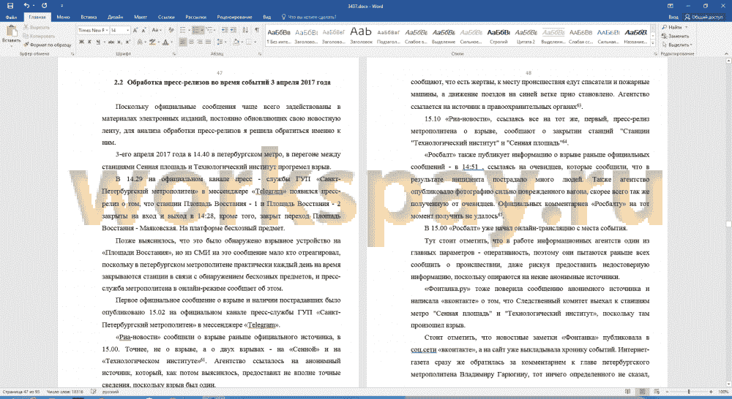Click the numbered list icon
This screenshot has height=399, width=732.
click(x=196, y=30)
